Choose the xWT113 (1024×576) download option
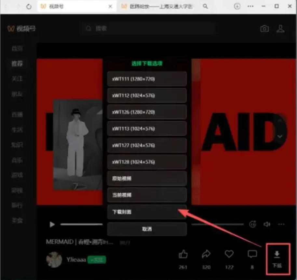The image size is (297, 280). [147, 129]
